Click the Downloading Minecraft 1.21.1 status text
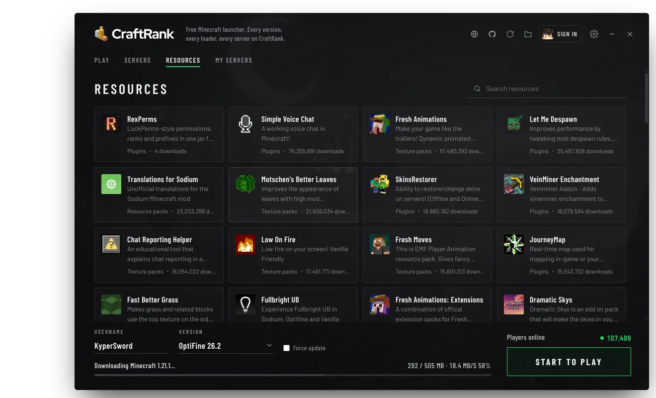The width and height of the screenshot is (656, 398). (135, 366)
